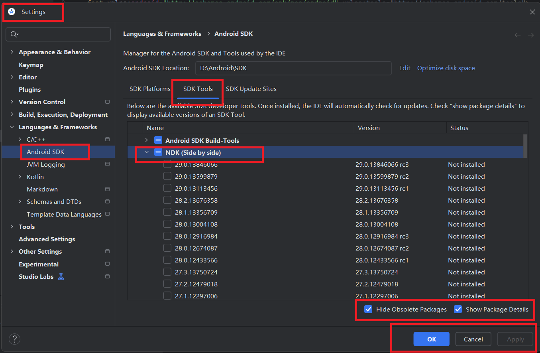Screen dimensions: 540x353
Task: Click the Cancel button
Action: pos(473,339)
